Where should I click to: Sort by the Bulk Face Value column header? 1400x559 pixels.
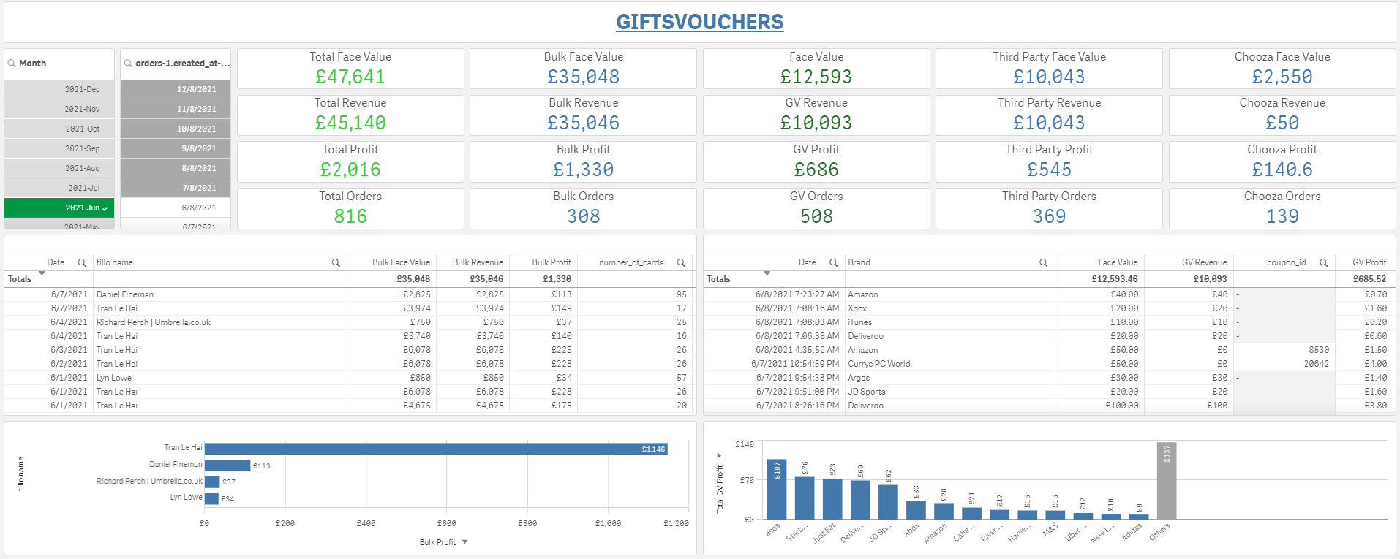click(400, 262)
